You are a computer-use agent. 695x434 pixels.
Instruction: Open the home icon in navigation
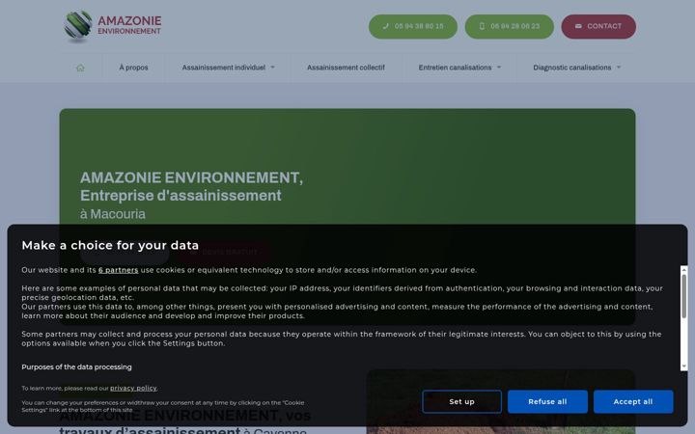click(80, 68)
